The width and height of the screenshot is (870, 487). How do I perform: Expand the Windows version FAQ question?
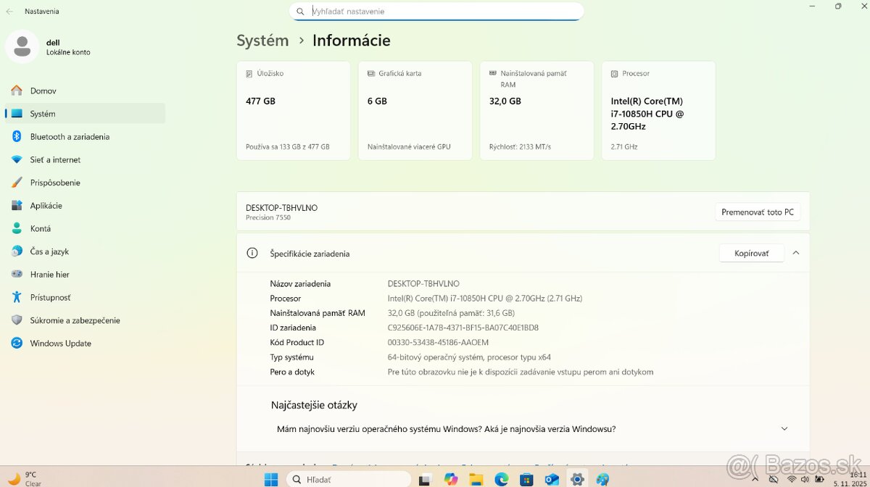(784, 428)
